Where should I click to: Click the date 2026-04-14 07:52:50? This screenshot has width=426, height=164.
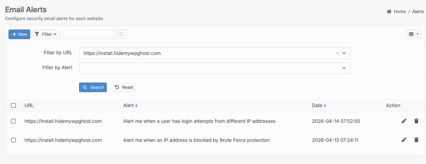pyautogui.click(x=336, y=121)
